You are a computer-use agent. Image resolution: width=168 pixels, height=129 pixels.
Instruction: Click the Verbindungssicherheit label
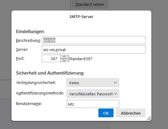pos(36,83)
